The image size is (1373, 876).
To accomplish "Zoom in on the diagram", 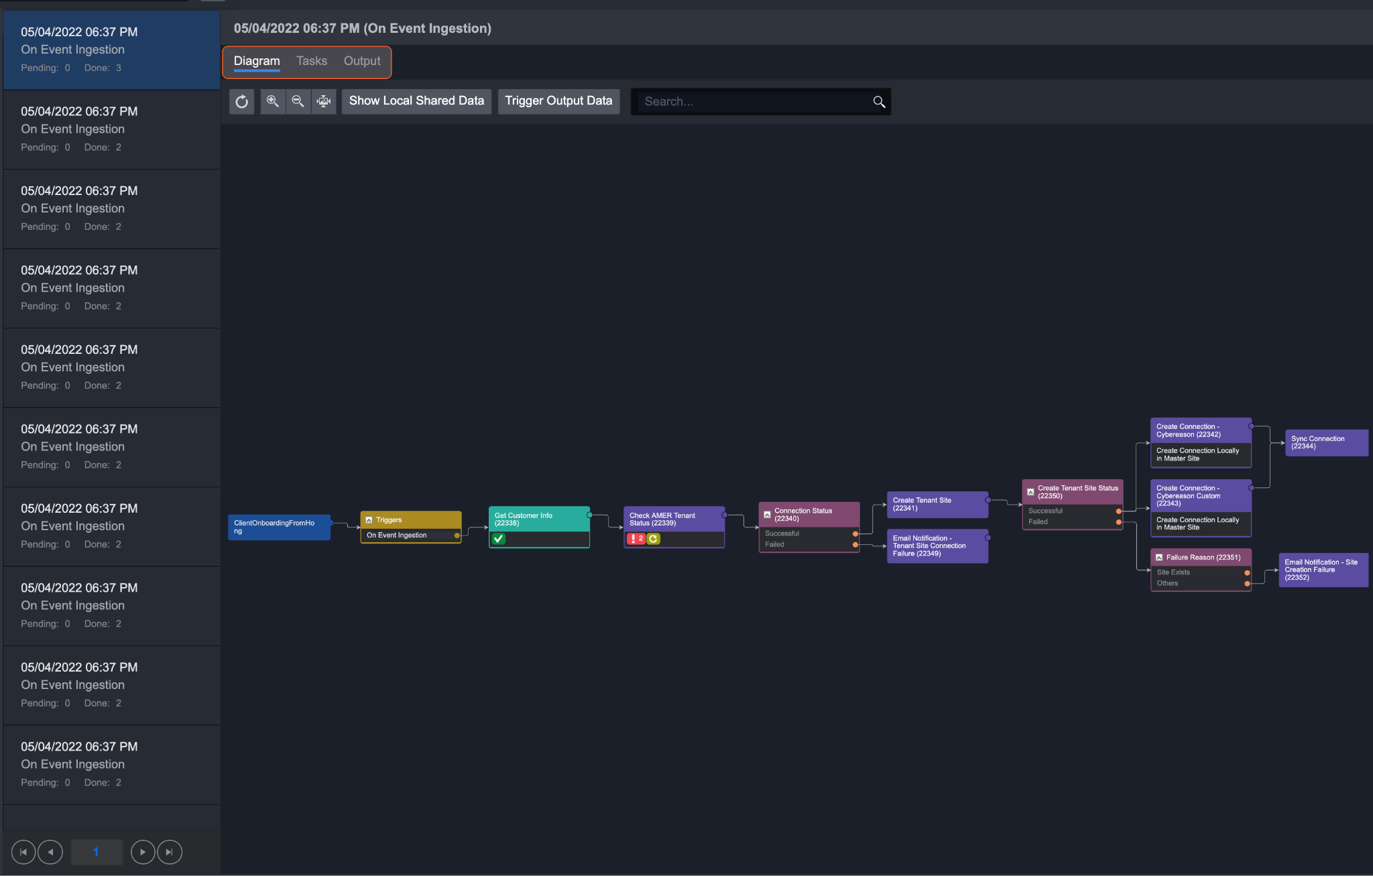I will point(272,101).
